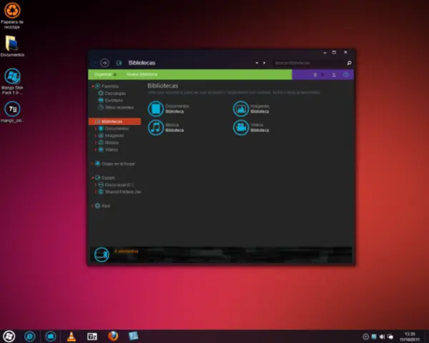This screenshot has height=343, width=429.
Task: Select Descargas under Favoritos
Action: 114,94
